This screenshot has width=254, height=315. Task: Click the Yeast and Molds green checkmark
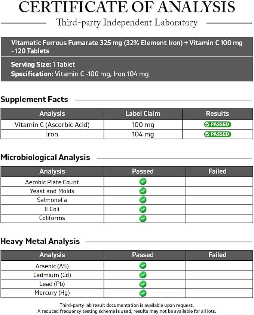(x=143, y=191)
